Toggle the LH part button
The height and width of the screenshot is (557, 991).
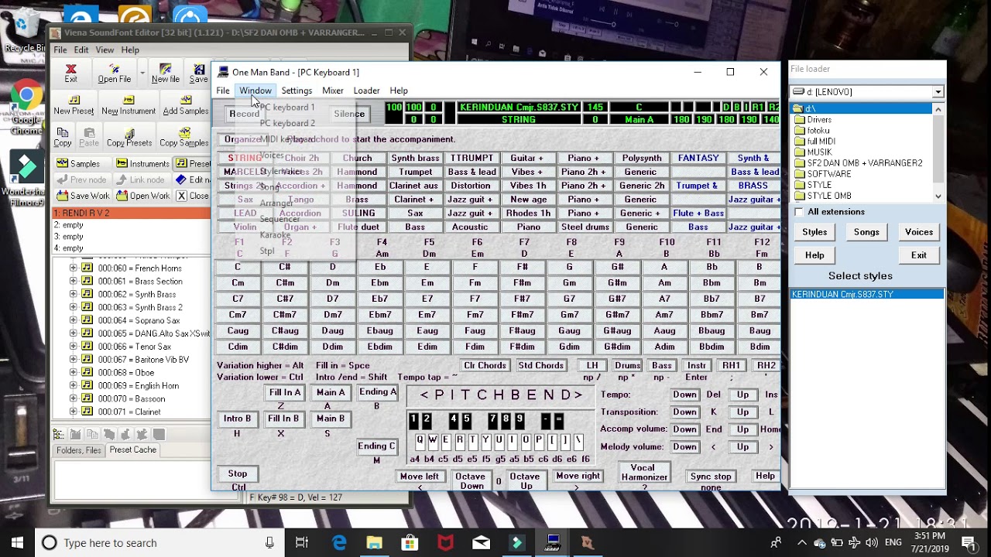[592, 365]
